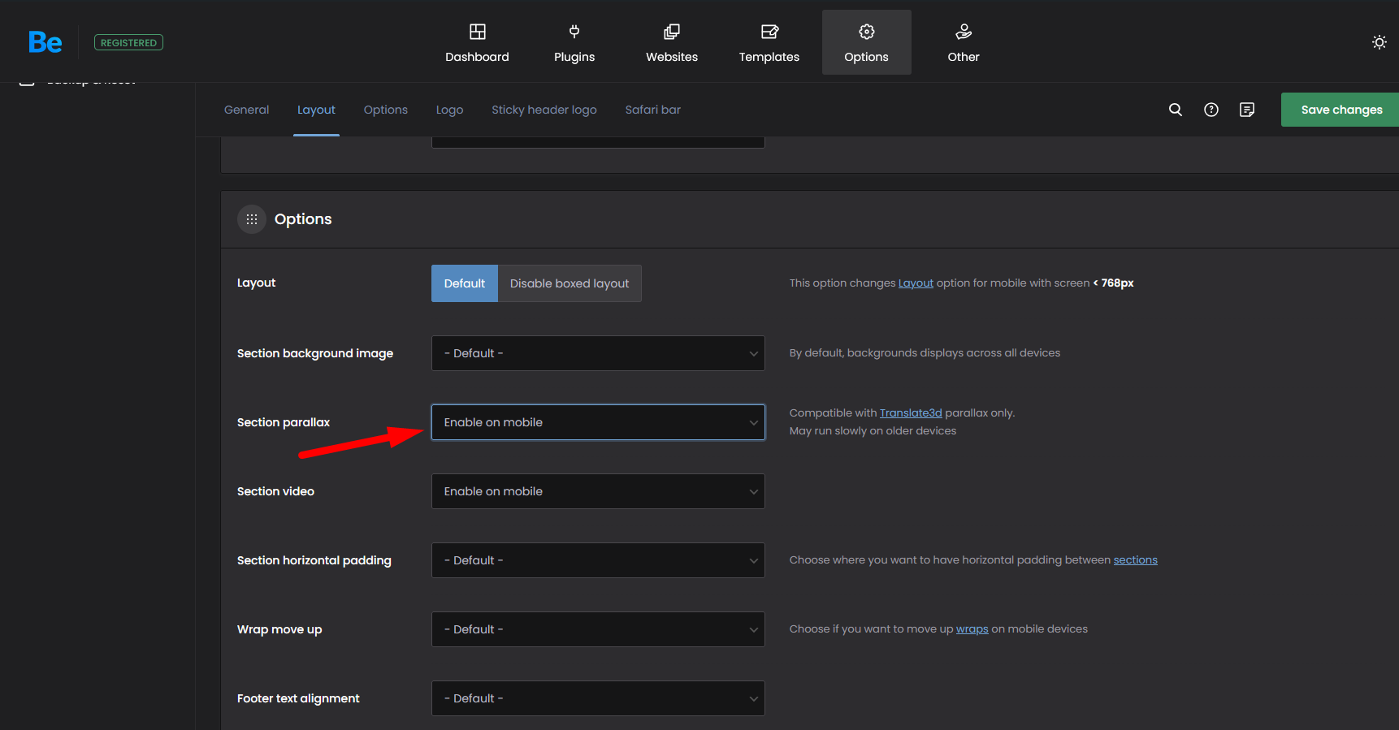Switch to the Options sub-tab
Image resolution: width=1399 pixels, height=730 pixels.
386,110
